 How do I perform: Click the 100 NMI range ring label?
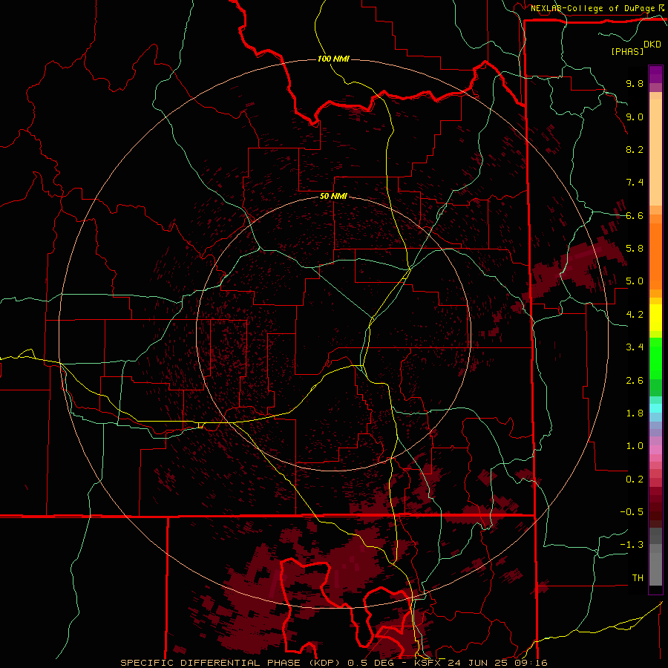coord(333,59)
